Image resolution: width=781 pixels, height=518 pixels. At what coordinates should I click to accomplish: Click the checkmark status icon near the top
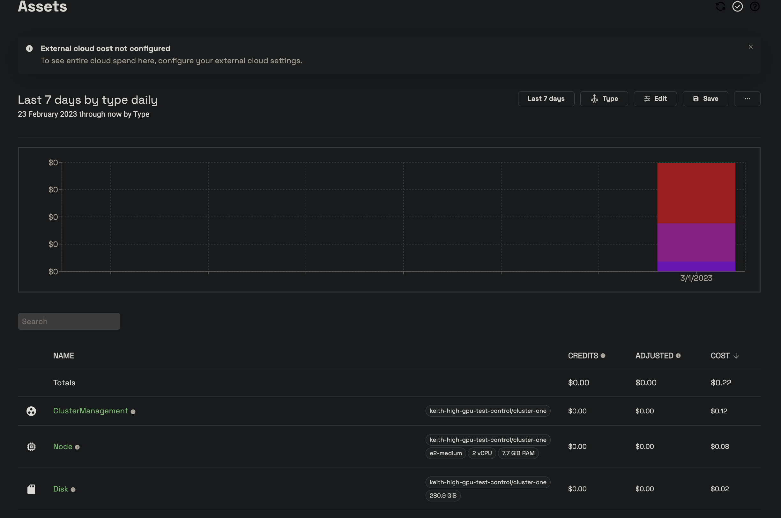pos(738,6)
